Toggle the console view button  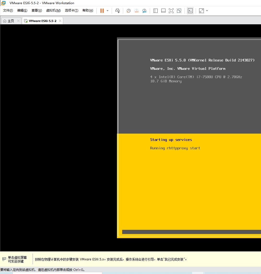pyautogui.click(x=190, y=11)
